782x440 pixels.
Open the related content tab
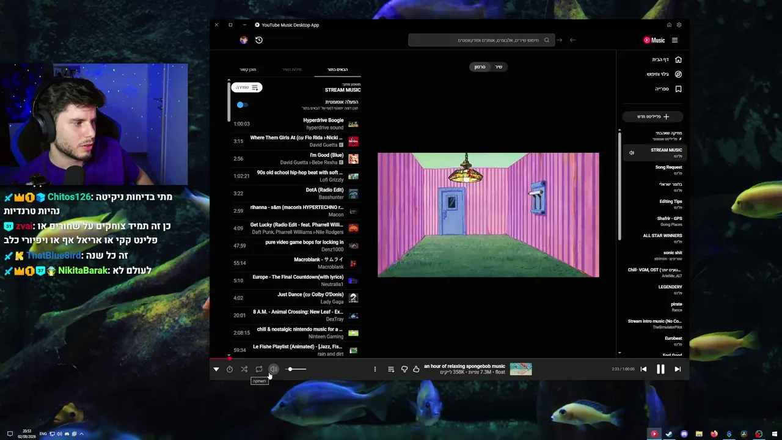click(x=248, y=70)
